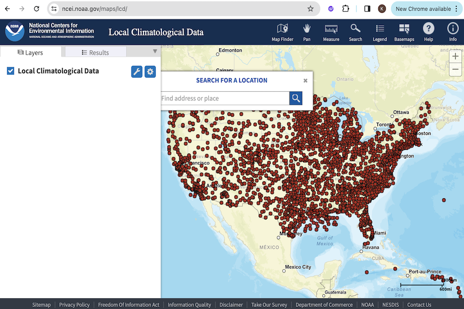Close the Search For A Location dialog
This screenshot has width=464, height=309.
[x=305, y=80]
